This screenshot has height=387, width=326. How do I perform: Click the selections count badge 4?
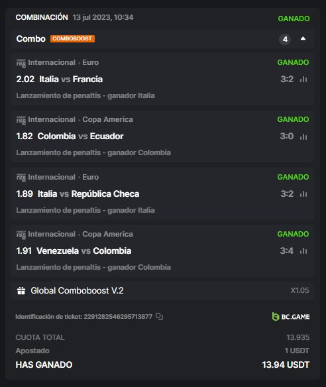pyautogui.click(x=285, y=39)
